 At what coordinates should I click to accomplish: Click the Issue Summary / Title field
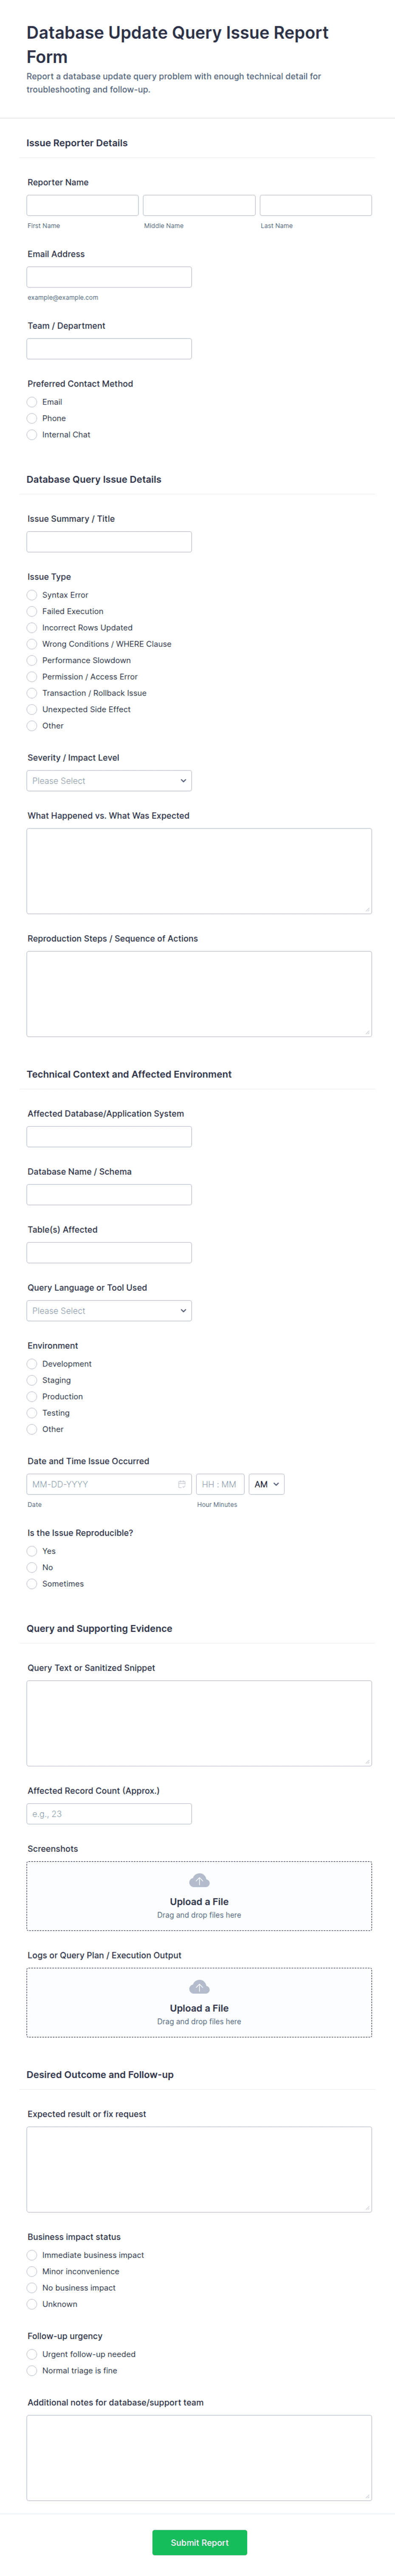109,542
